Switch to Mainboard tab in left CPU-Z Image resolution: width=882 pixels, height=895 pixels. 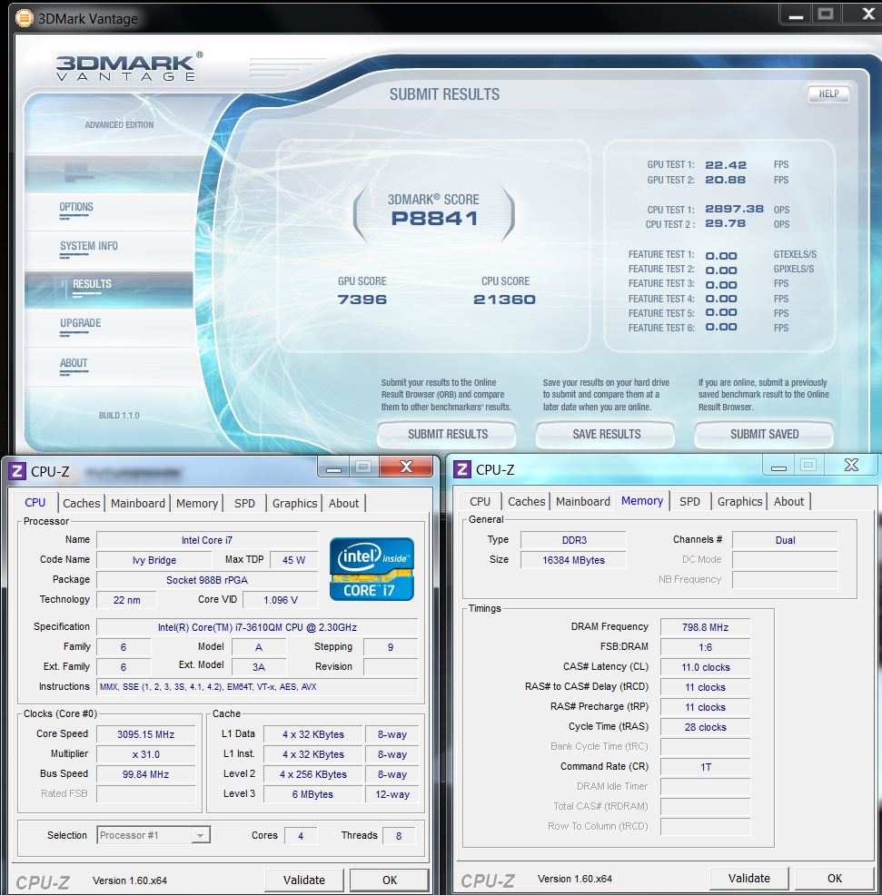138,503
